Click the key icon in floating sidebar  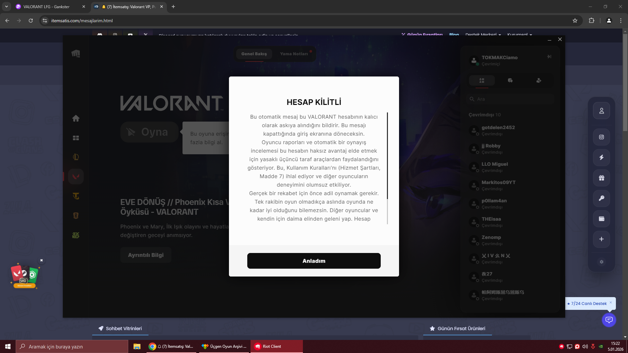click(602, 198)
